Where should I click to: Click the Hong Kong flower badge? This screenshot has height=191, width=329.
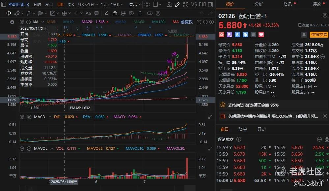tap(222, 35)
